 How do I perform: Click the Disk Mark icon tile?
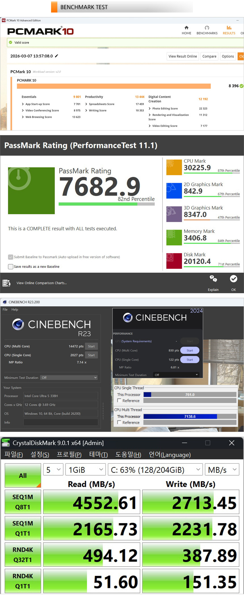point(174,261)
